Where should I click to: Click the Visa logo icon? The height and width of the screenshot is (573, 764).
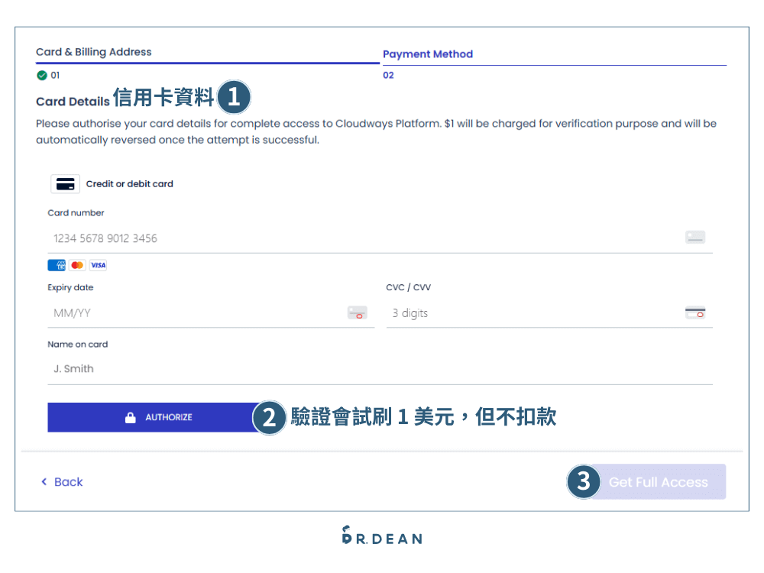point(98,265)
